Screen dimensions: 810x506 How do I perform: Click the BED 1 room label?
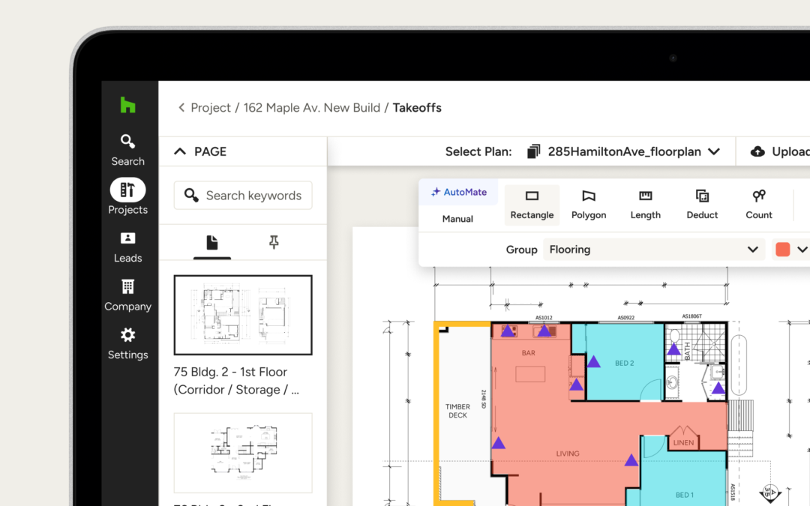[x=685, y=495]
